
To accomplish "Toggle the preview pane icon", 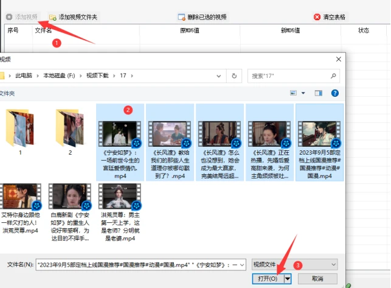I will [x=319, y=93].
